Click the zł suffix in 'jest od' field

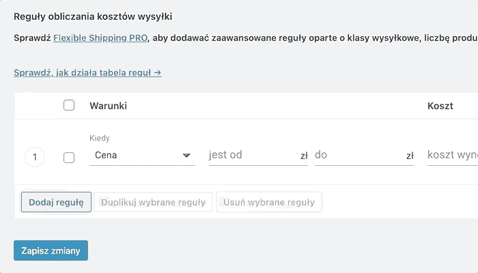click(304, 156)
